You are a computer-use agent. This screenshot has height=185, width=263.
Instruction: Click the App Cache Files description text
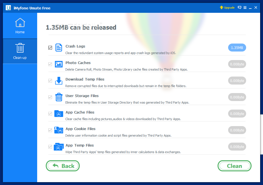(123, 119)
